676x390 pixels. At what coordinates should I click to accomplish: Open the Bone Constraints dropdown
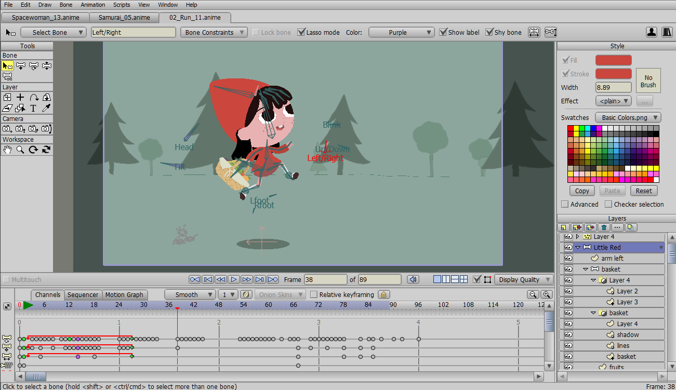pyautogui.click(x=214, y=32)
